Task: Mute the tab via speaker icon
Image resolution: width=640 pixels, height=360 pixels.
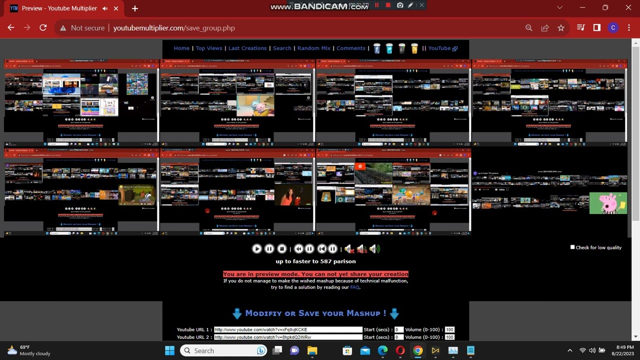Action: click(105, 8)
